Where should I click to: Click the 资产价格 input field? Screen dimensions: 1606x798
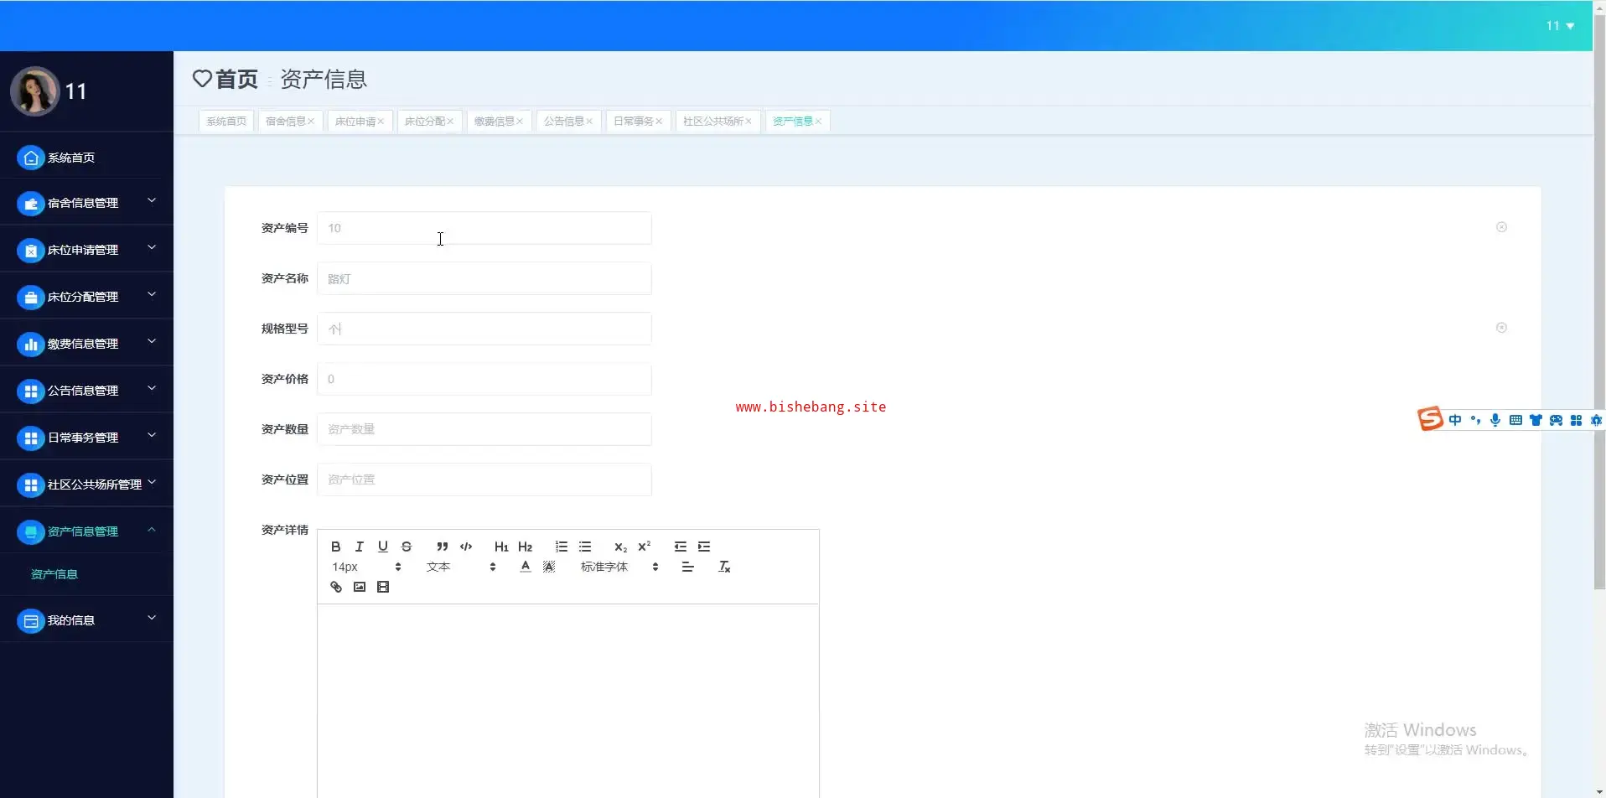(484, 379)
